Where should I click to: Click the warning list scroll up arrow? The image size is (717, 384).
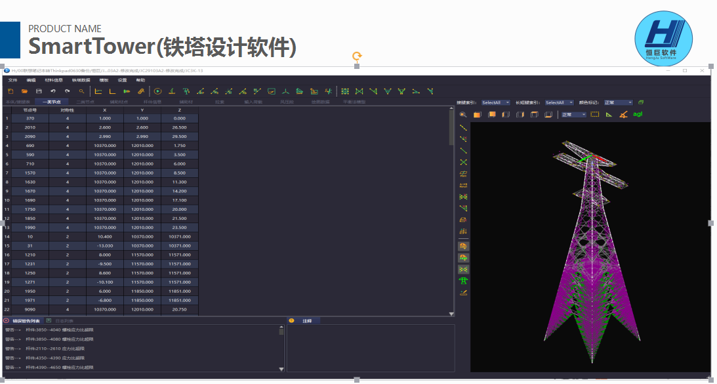point(281,328)
